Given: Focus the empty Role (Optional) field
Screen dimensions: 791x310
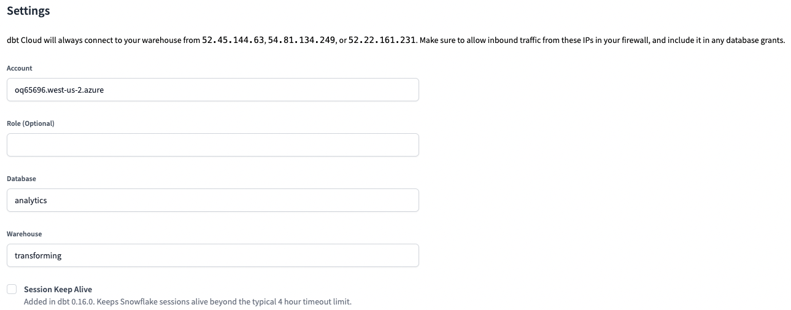Looking at the screenshot, I should [212, 145].
